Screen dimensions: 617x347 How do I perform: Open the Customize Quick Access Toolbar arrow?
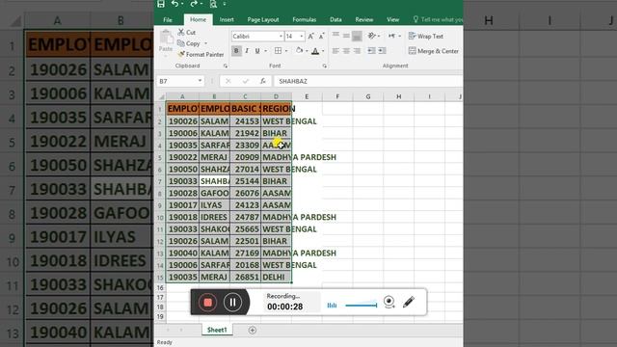225,4
